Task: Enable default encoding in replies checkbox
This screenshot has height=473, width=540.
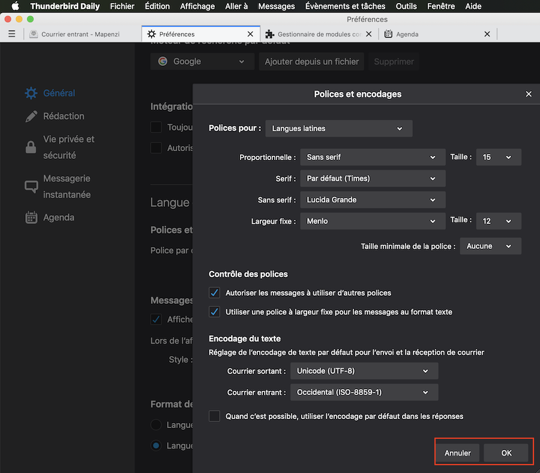Action: tap(214, 416)
